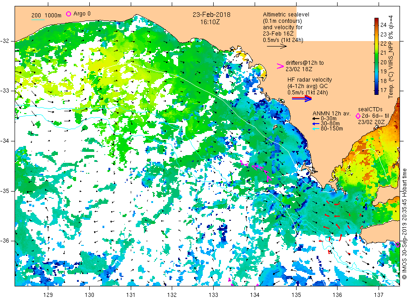Click the black altimetric velocity scale arrow
Image resolution: width=410 pixels, height=301 pixels.
(277, 47)
